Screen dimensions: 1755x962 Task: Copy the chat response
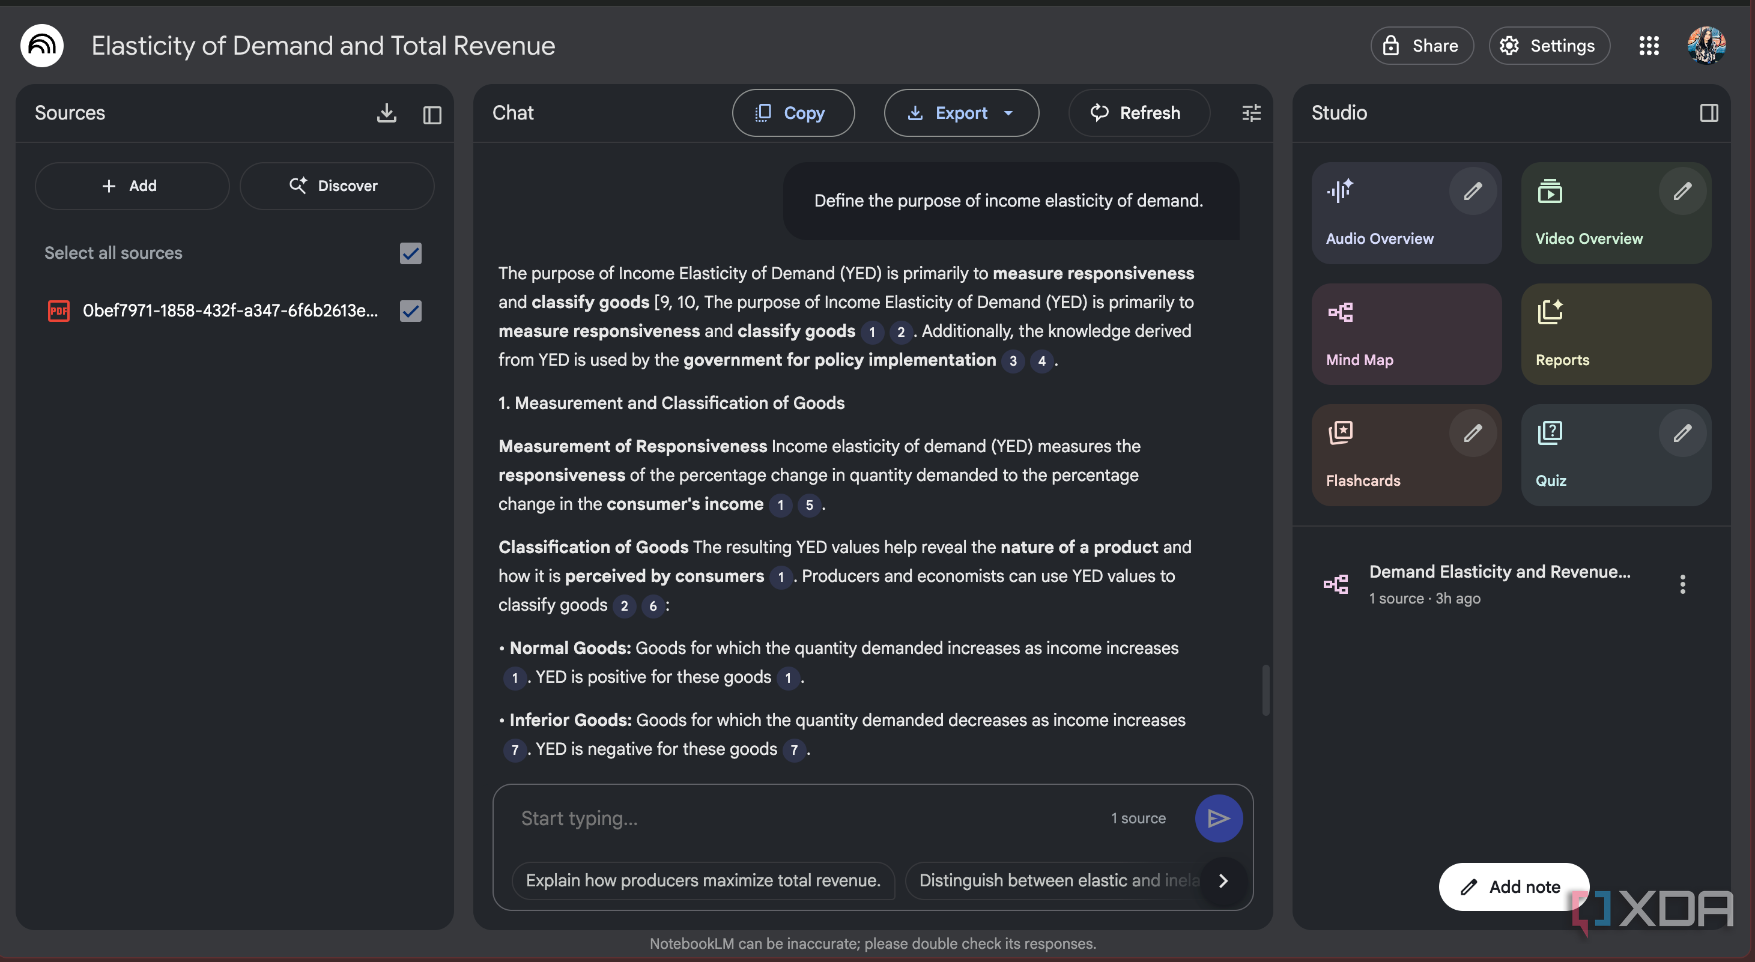point(793,113)
